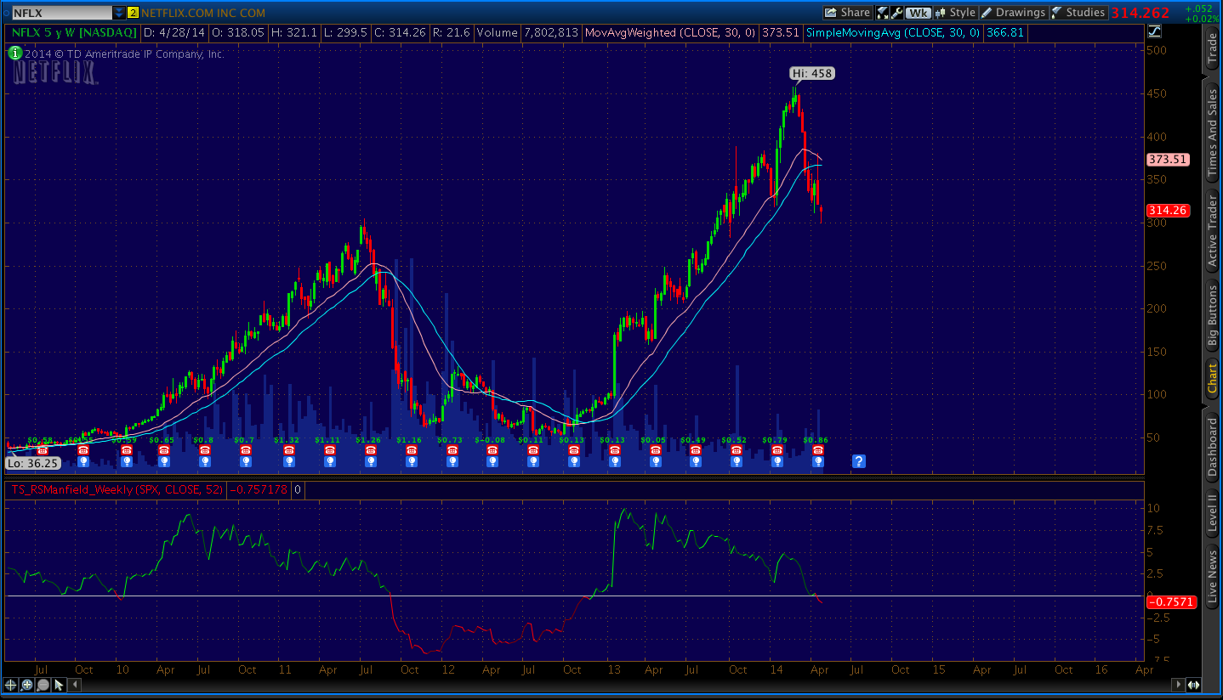Expand the Studies menu
This screenshot has width=1223, height=700.
coord(1078,13)
